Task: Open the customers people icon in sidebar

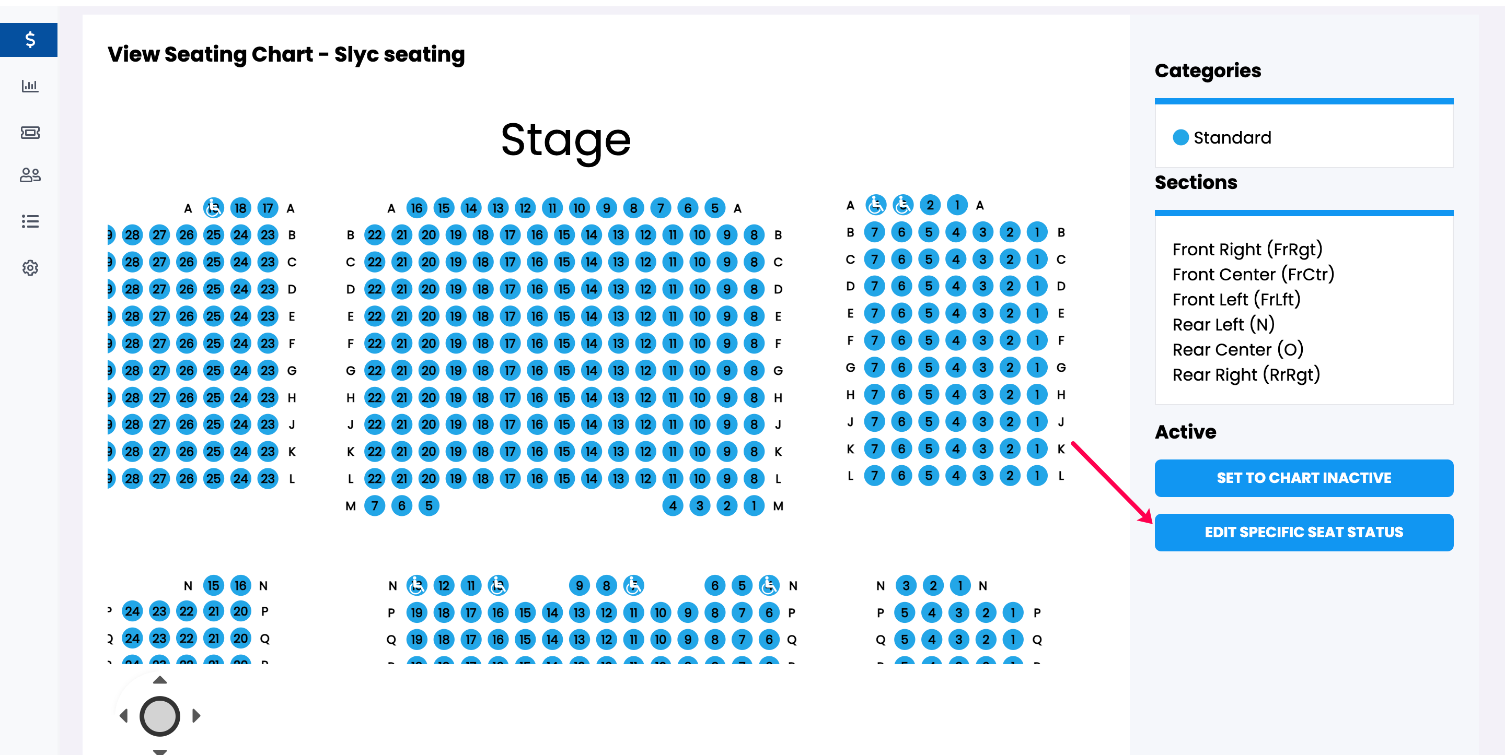Action: 30,174
